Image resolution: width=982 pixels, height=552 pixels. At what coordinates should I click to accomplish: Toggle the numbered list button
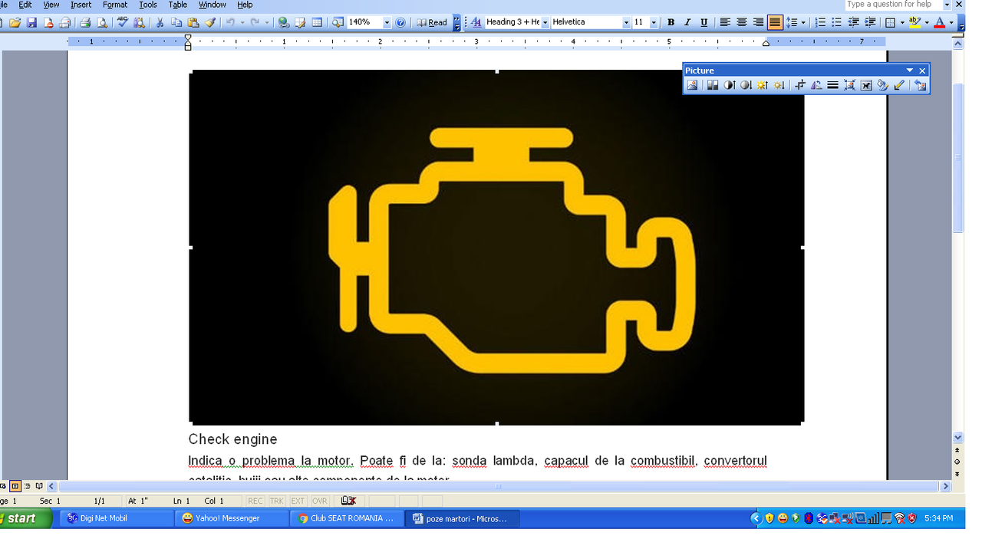coord(820,22)
